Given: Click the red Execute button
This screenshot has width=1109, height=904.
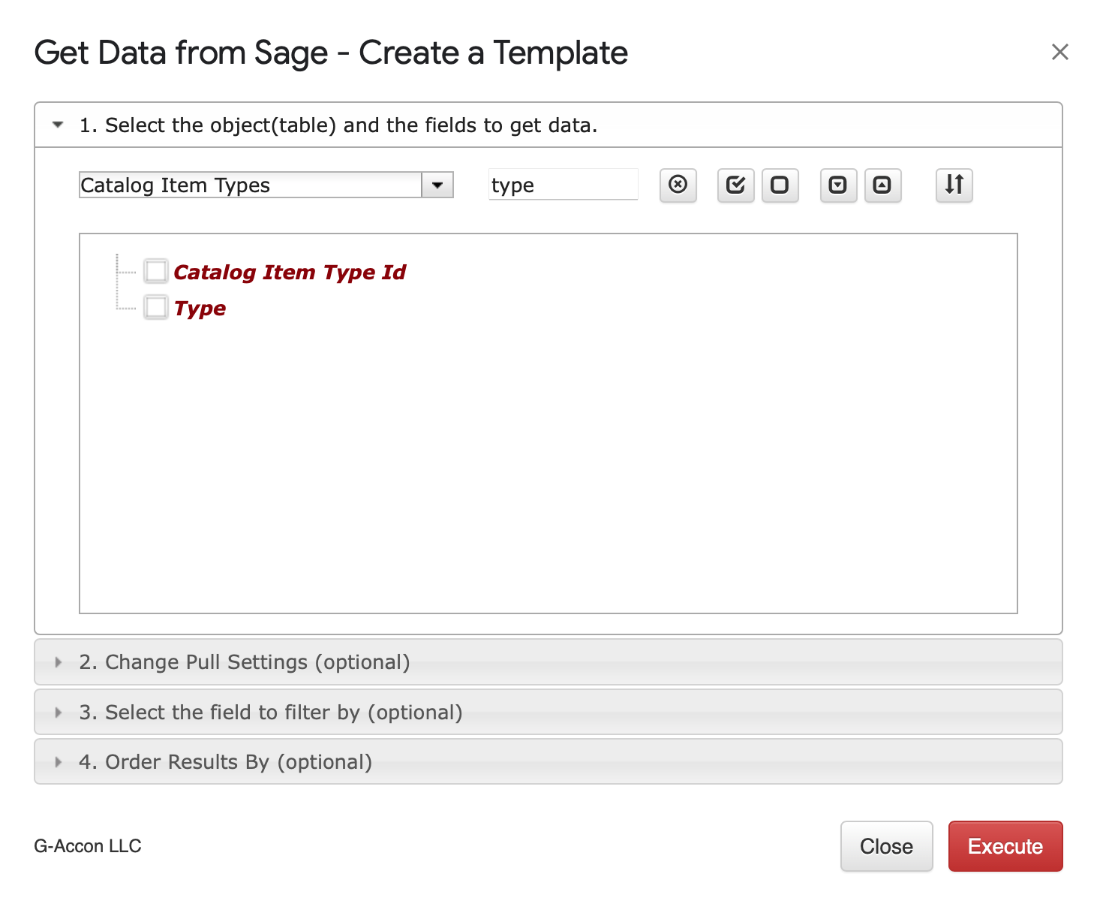Looking at the screenshot, I should pyautogui.click(x=1005, y=846).
